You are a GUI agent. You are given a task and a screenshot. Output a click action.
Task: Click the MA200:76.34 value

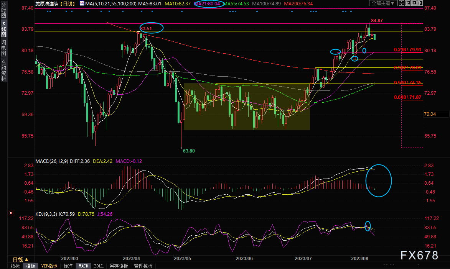(298, 4)
